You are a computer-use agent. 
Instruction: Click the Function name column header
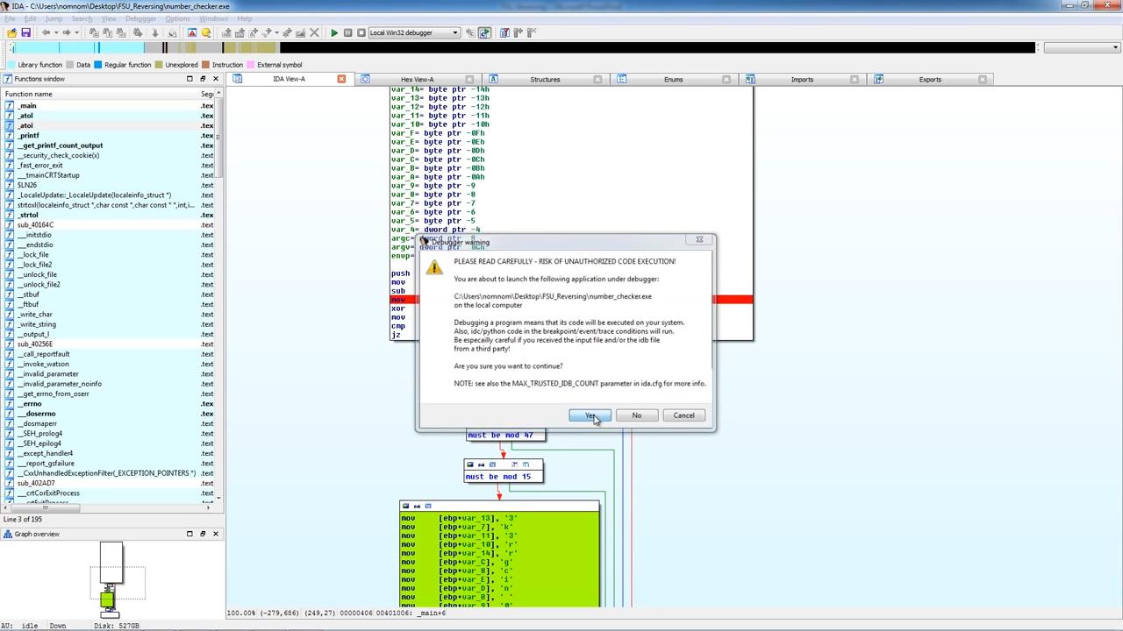point(100,94)
